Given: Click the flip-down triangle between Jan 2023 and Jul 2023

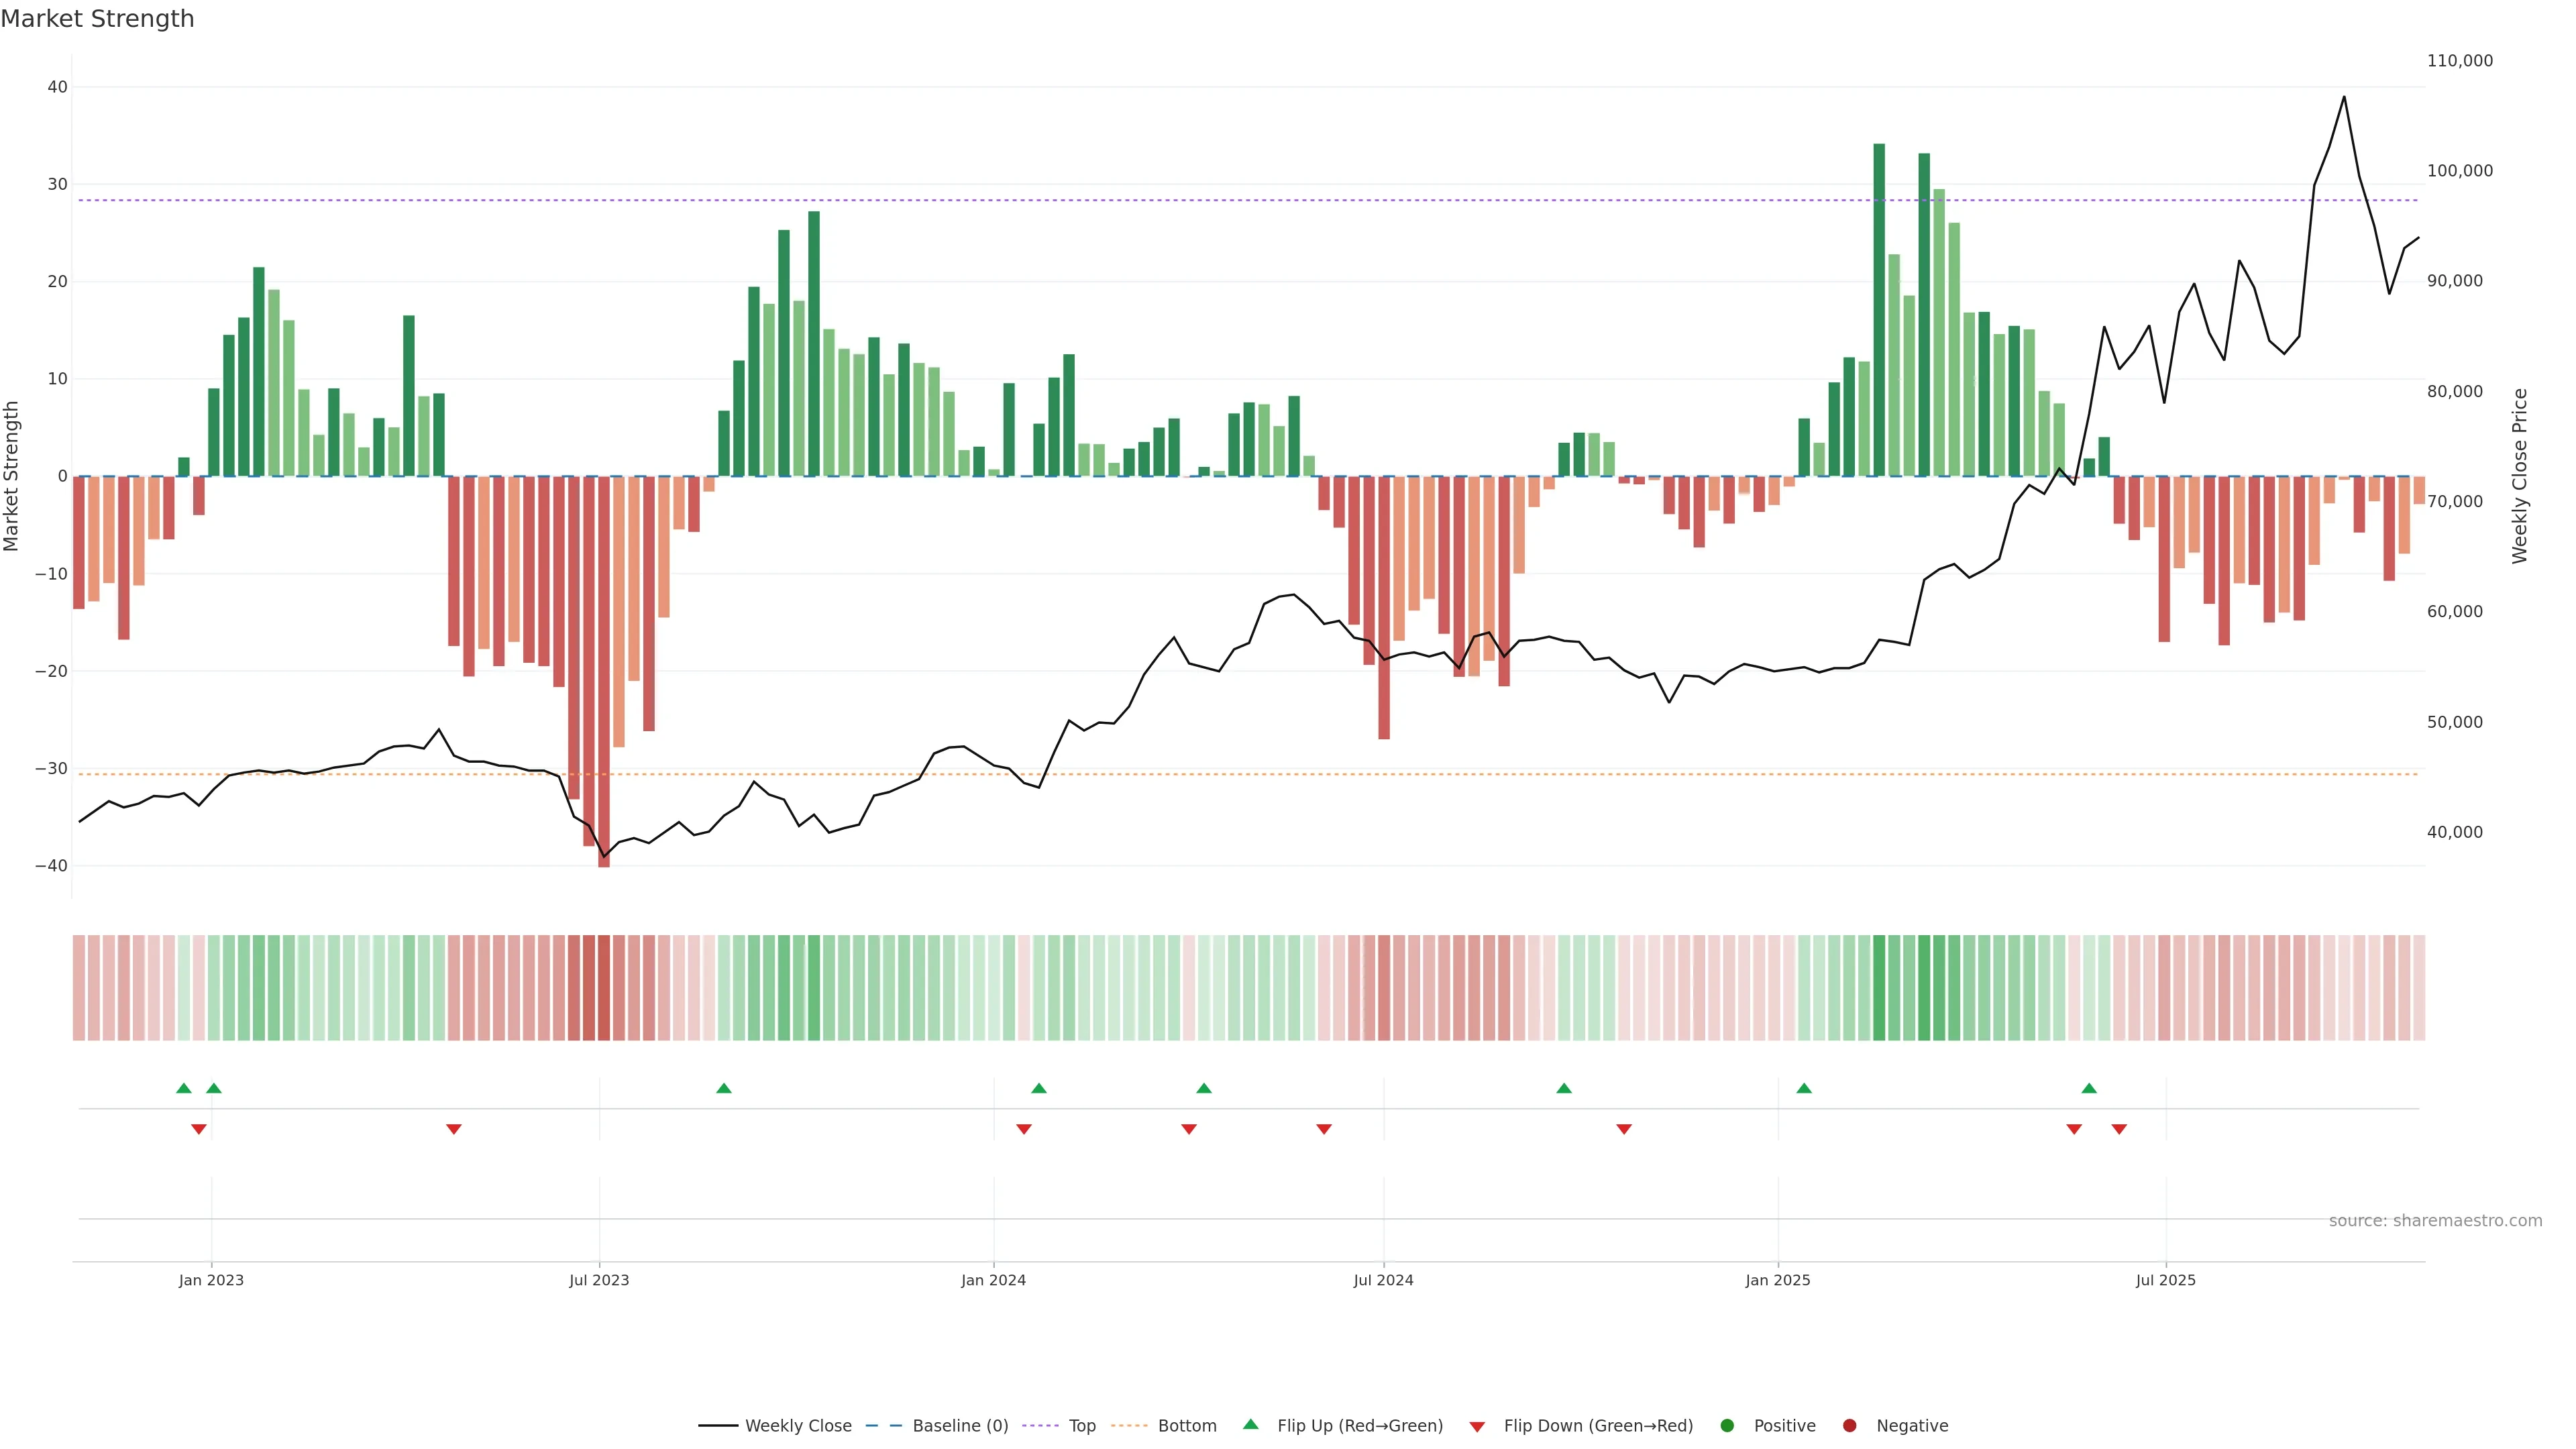Looking at the screenshot, I should (x=454, y=1129).
